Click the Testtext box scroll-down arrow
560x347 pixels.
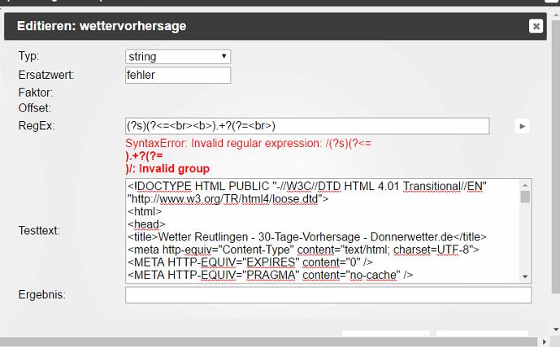[x=525, y=276]
